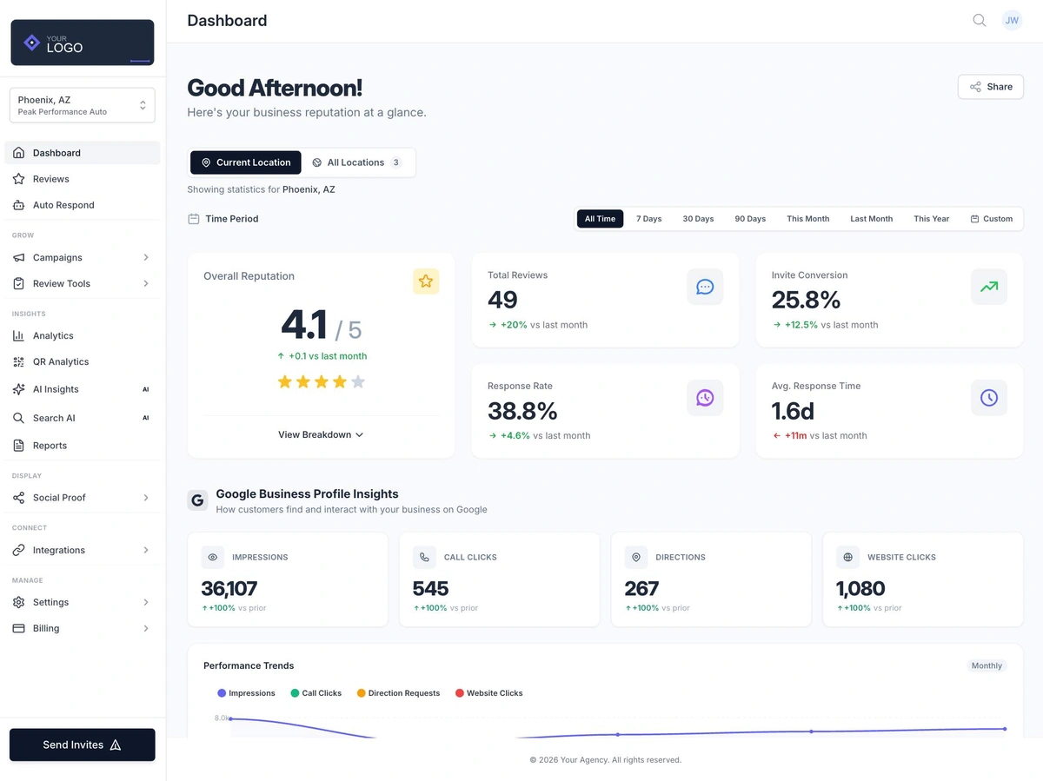Image resolution: width=1043 pixels, height=781 pixels.
Task: Open the Share dialog
Action: [x=990, y=86]
